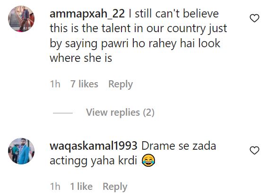Reply to ammapxah_22's comment
The width and height of the screenshot is (268, 196).
(x=121, y=84)
